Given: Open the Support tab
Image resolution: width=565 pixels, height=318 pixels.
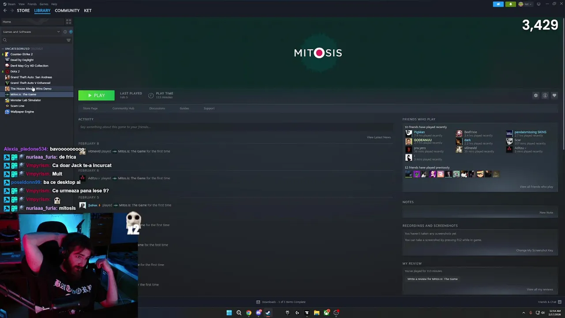Looking at the screenshot, I should 209,108.
